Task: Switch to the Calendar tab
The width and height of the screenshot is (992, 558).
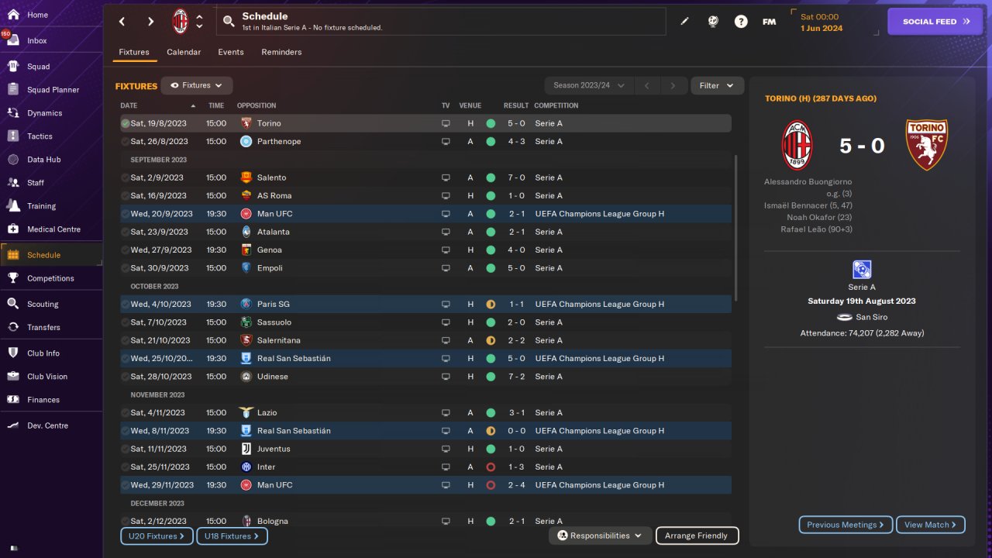Action: pos(184,52)
